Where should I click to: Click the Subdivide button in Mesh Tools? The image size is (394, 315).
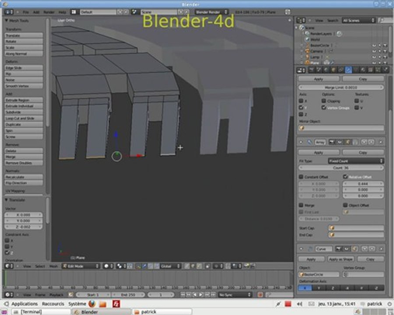coord(24,112)
